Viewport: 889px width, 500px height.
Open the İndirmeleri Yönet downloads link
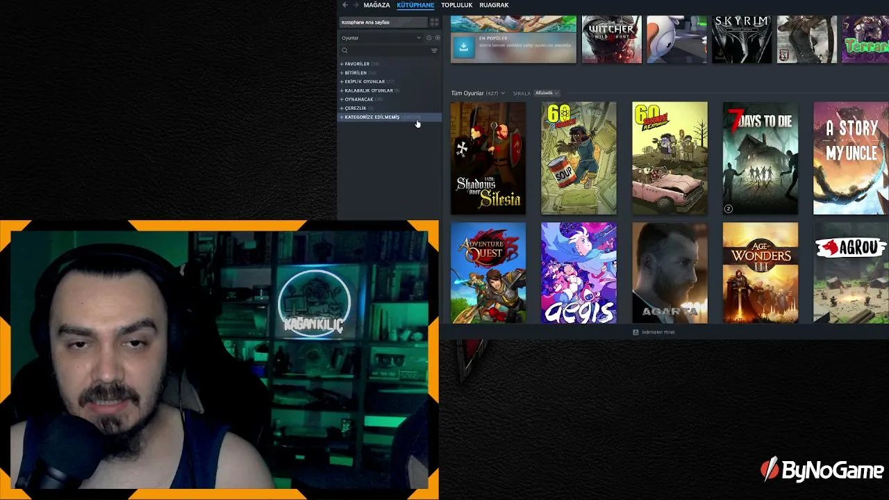[x=658, y=332]
